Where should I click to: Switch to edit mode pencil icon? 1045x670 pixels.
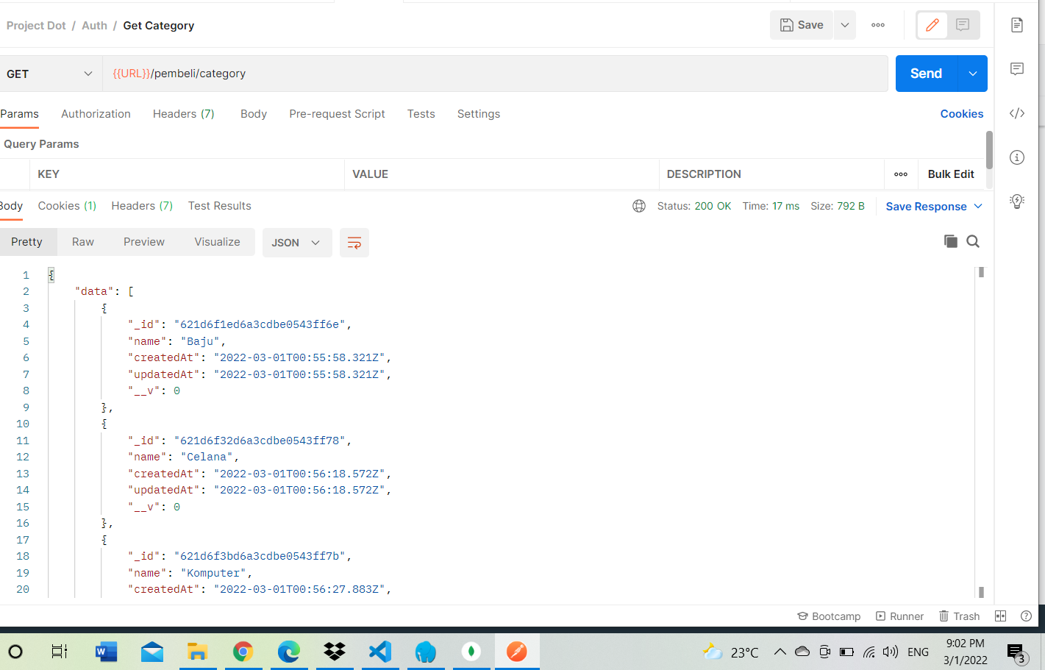click(x=932, y=25)
